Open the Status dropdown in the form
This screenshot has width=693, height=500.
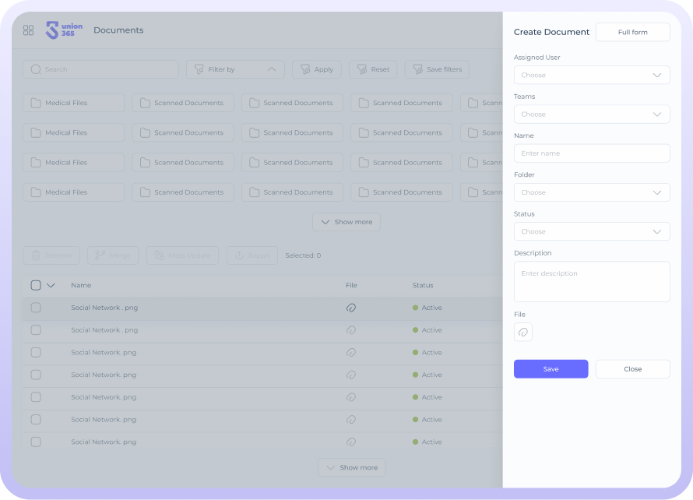(592, 231)
